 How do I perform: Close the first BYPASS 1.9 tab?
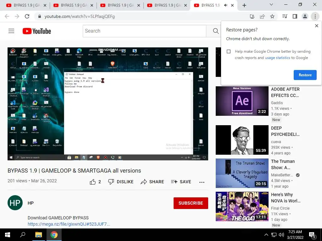45,5
